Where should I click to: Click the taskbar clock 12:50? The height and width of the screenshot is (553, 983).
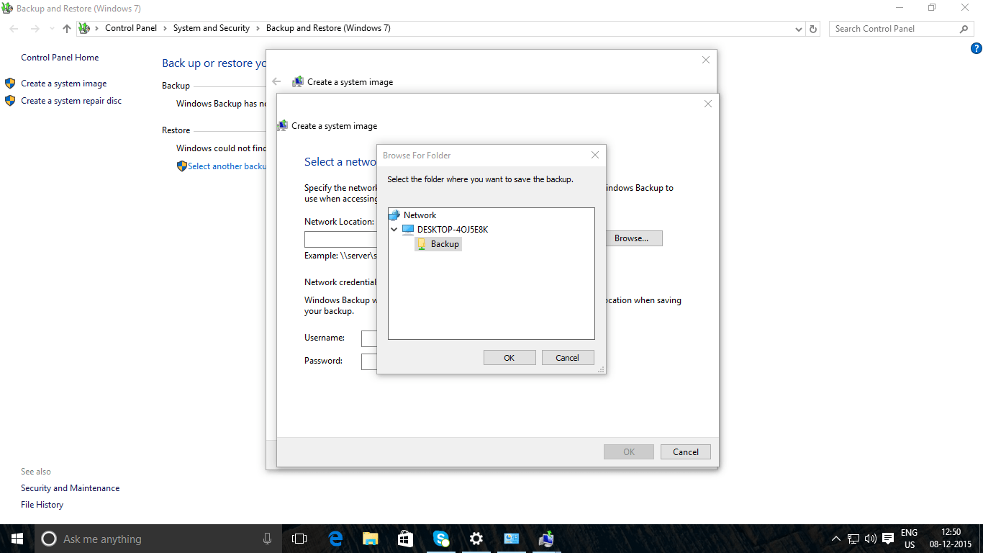tap(951, 539)
